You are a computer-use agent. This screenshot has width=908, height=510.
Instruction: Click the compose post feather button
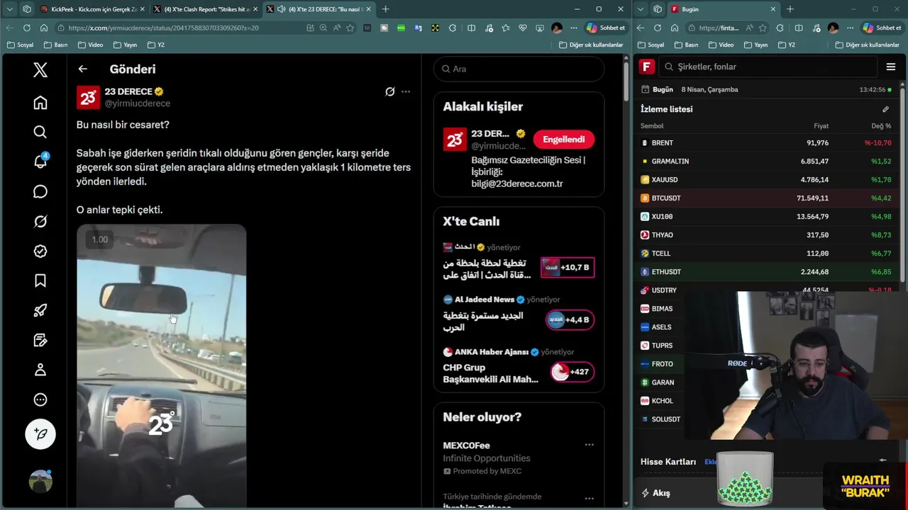tap(40, 433)
